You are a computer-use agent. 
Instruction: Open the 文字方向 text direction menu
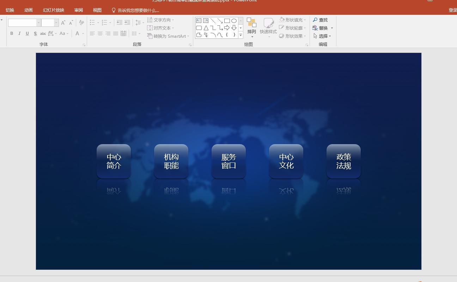[x=161, y=20]
